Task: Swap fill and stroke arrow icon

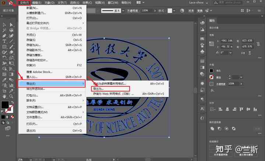Action: (x=13, y=102)
